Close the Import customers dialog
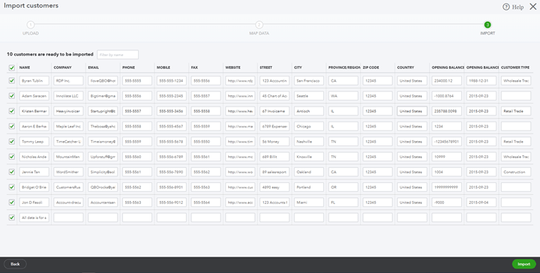Image resolution: width=540 pixels, height=273 pixels. pyautogui.click(x=532, y=7)
